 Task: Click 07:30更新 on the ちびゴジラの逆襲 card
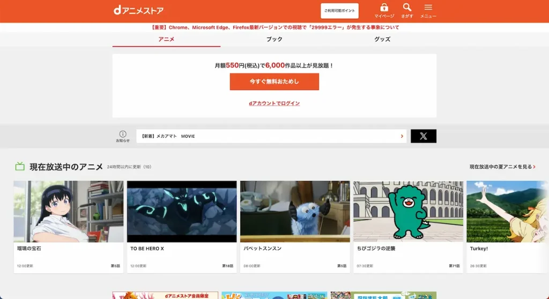(x=365, y=266)
